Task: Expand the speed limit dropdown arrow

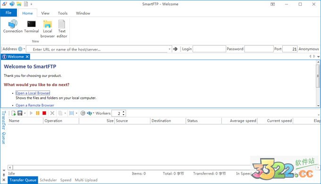Action: coord(93,113)
